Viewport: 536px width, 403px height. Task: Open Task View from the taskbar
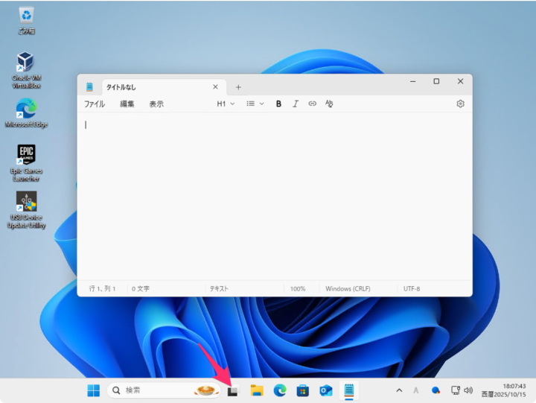[232, 390]
